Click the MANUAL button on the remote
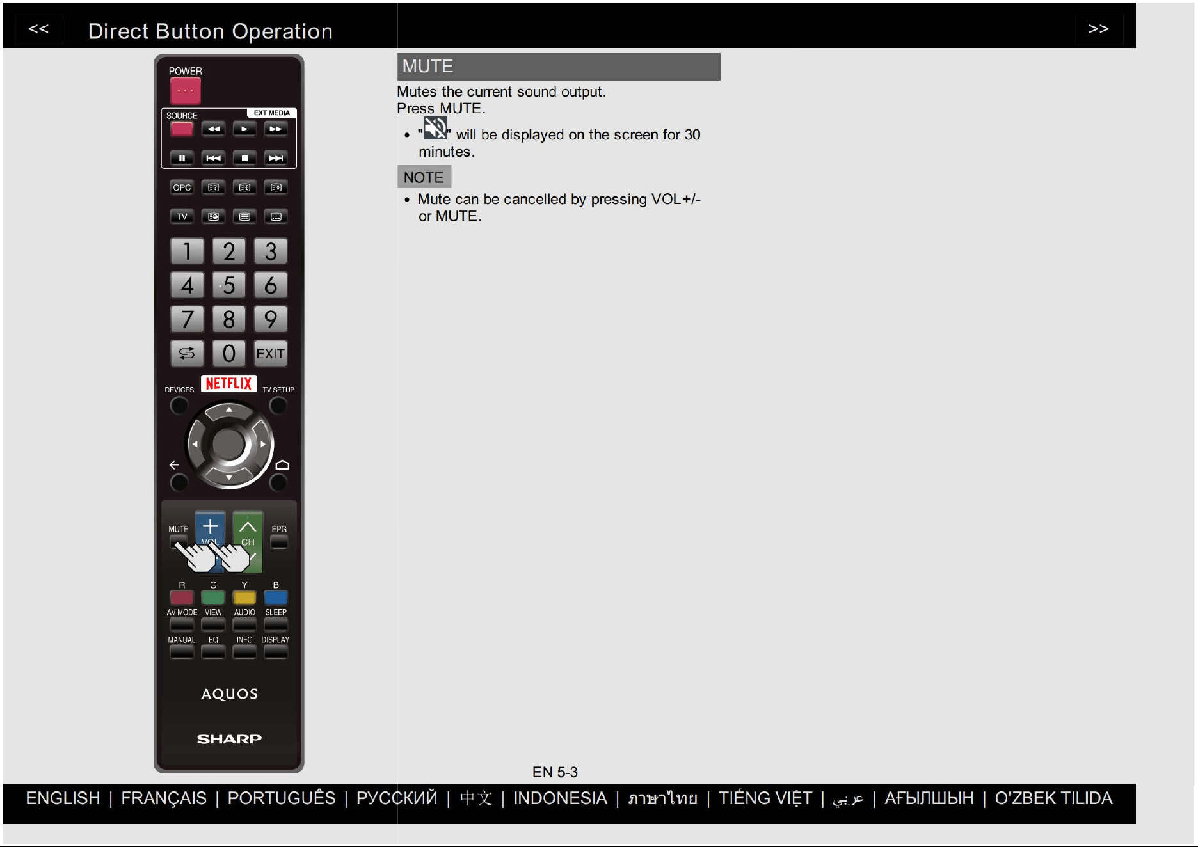Image resolution: width=1198 pixels, height=847 pixels. coord(182,652)
